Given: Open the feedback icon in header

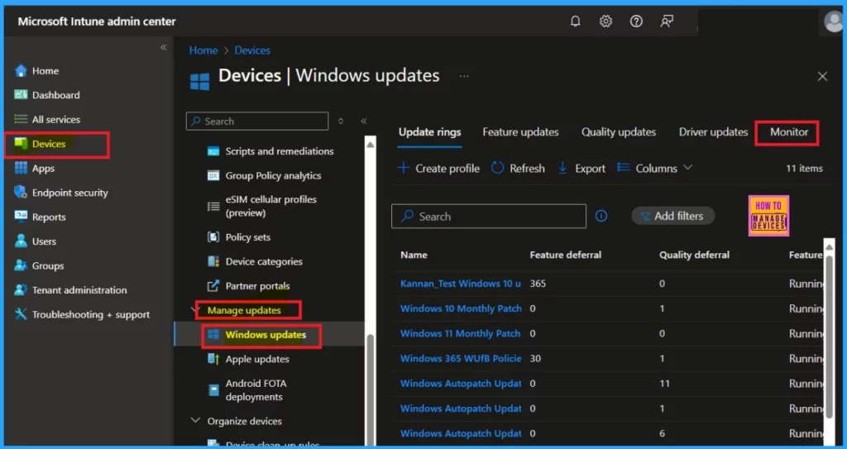Looking at the screenshot, I should coord(667,21).
